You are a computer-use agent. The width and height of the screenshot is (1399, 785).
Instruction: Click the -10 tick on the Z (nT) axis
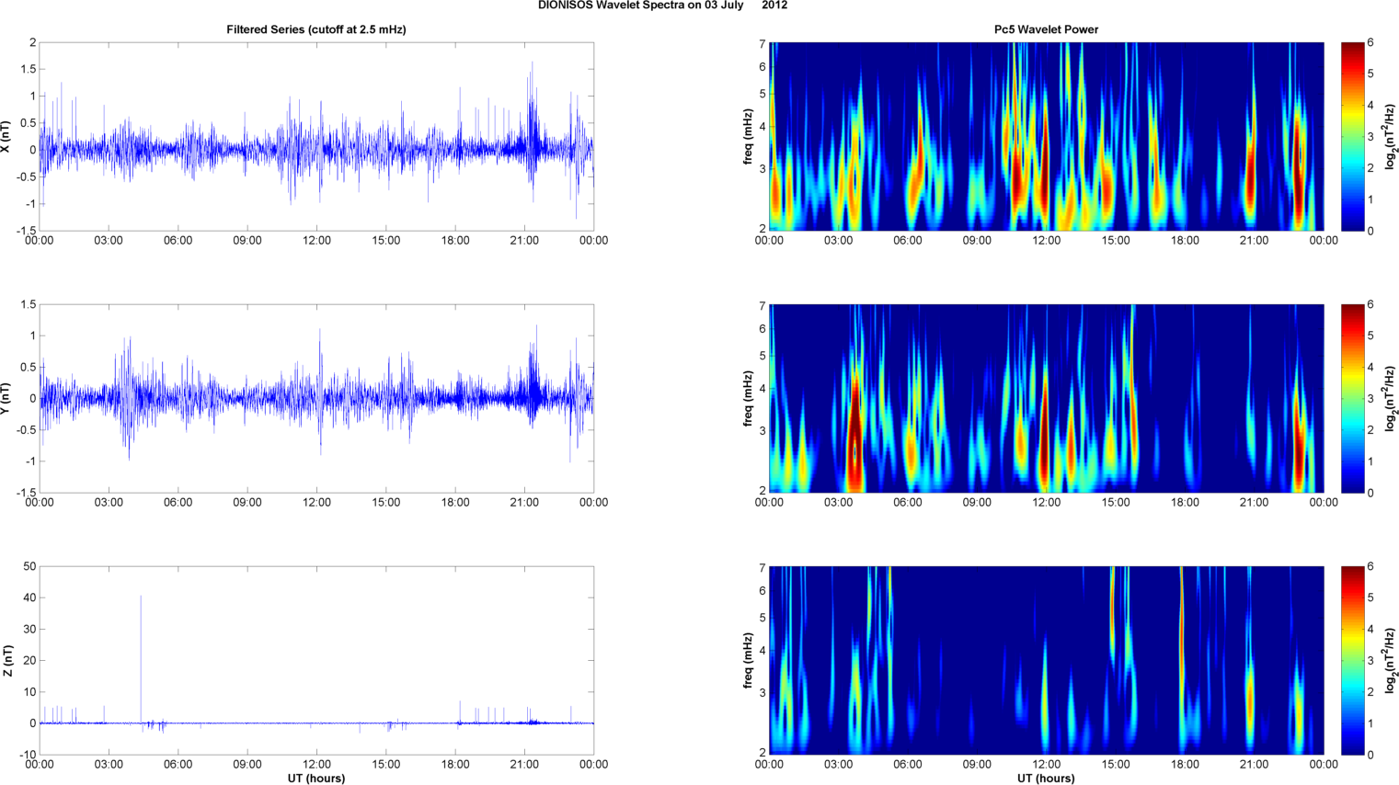tap(28, 755)
